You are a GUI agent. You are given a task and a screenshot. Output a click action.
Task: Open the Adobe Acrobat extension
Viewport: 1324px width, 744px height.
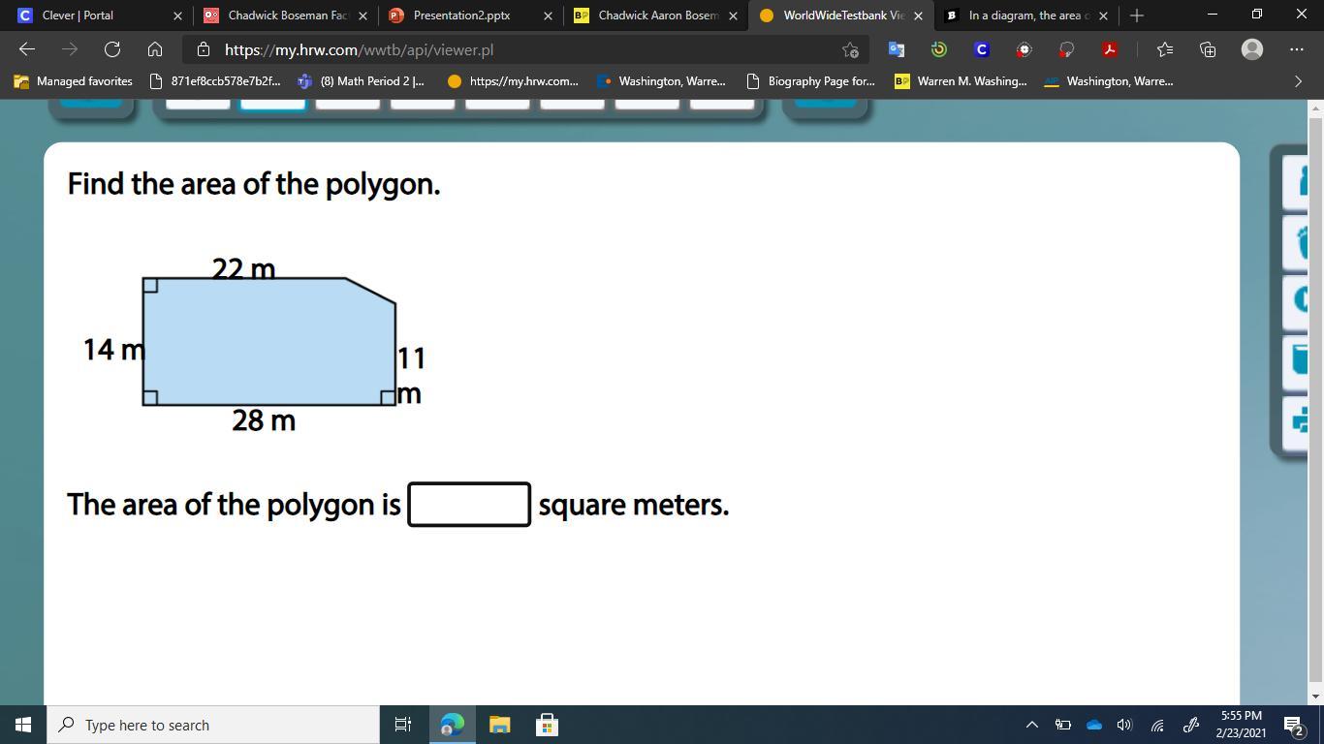pos(1110,49)
